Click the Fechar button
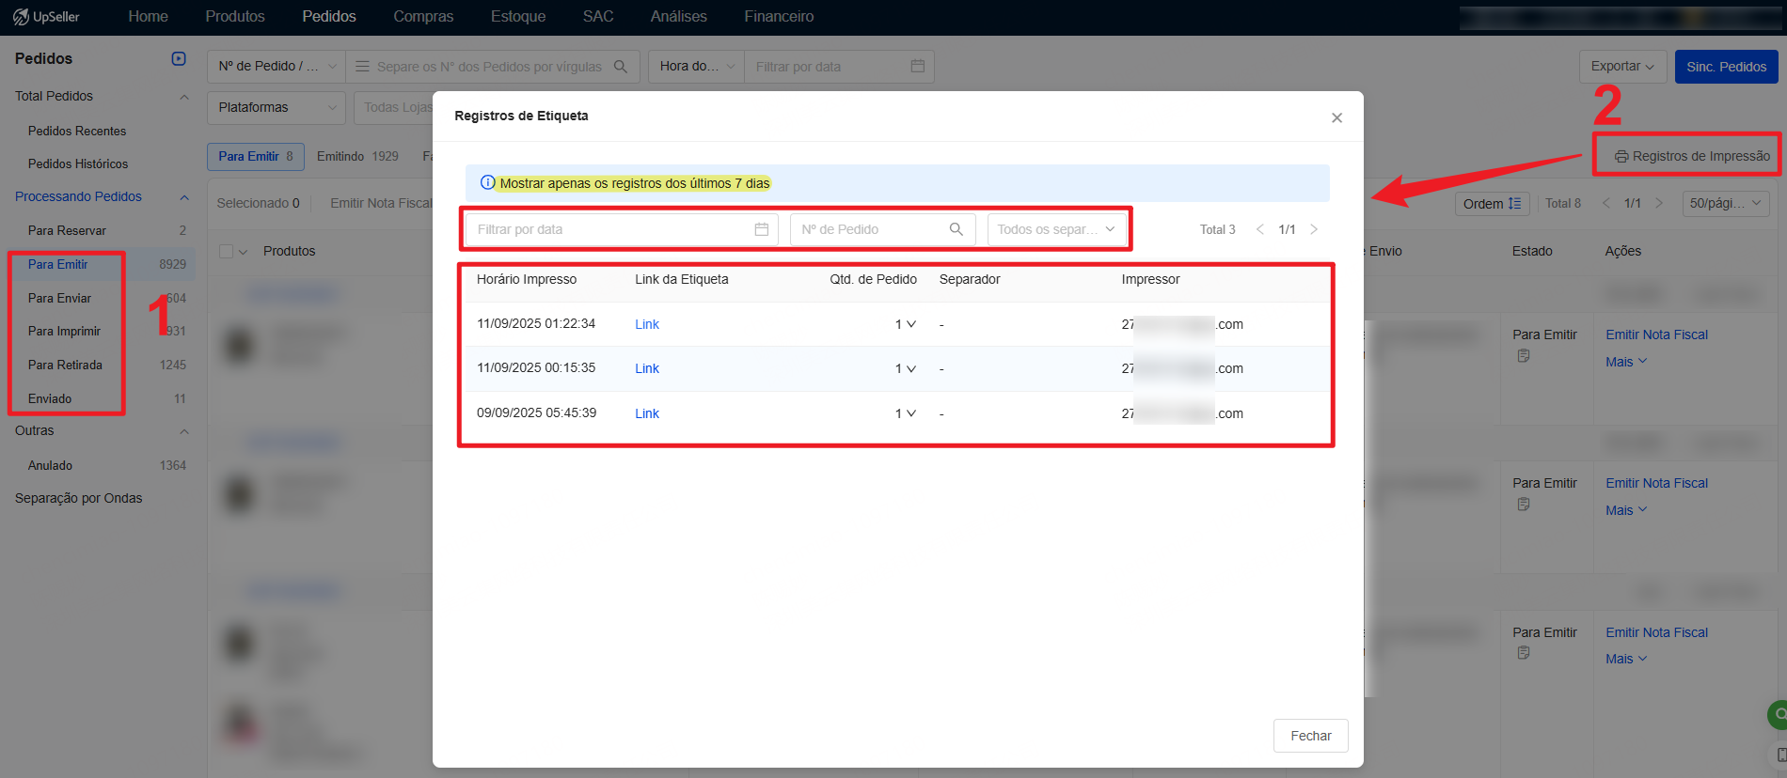1787x778 pixels. tap(1311, 736)
